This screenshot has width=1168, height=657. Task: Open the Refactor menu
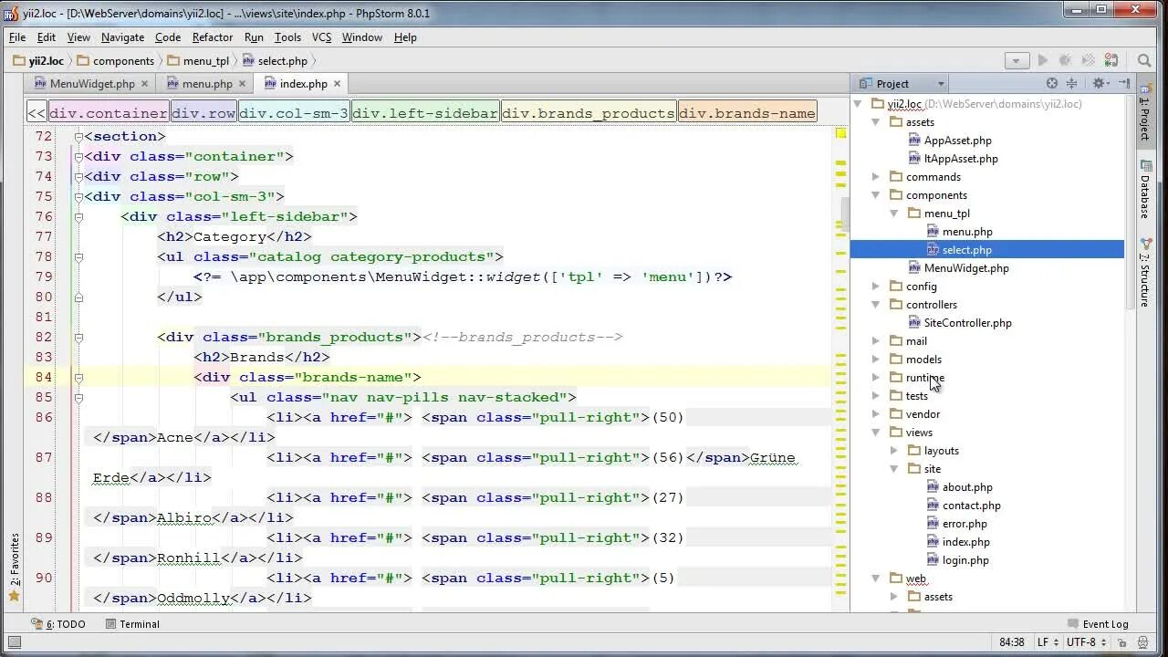(213, 37)
